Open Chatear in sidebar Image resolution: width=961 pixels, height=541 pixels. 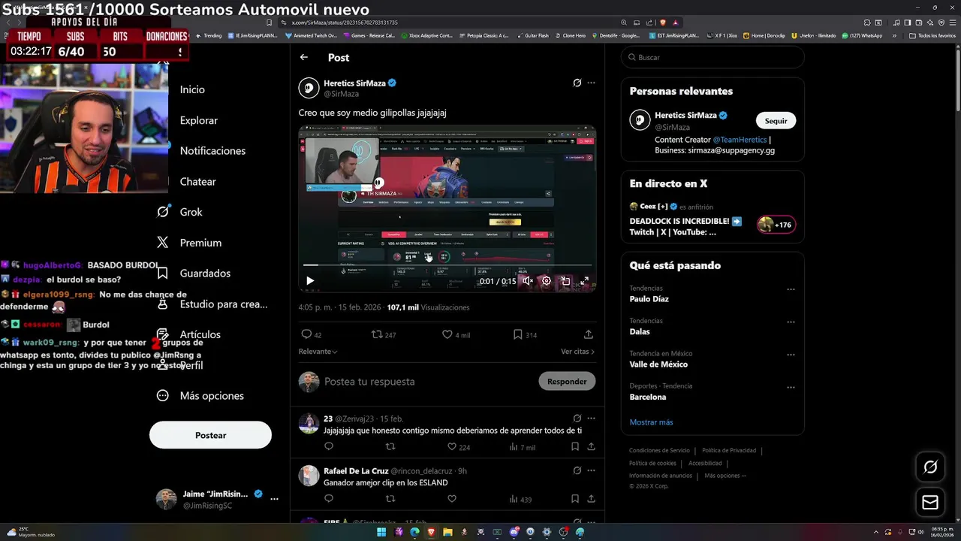[197, 182]
